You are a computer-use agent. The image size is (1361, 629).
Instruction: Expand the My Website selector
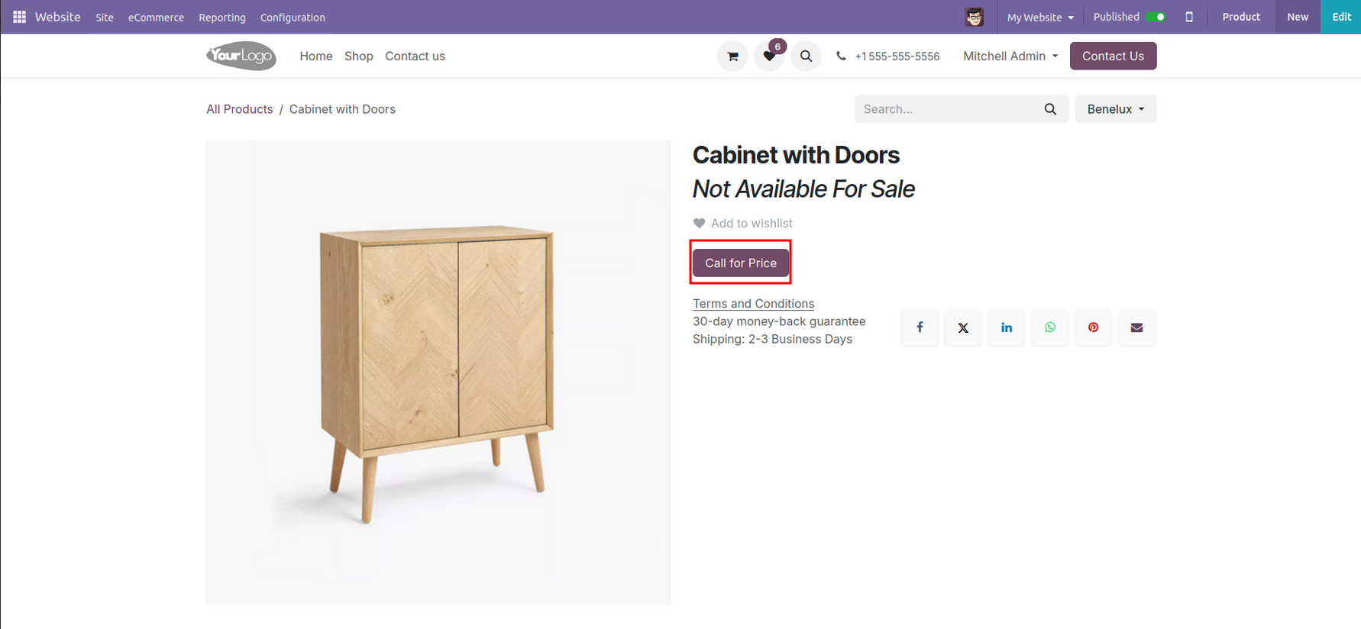coord(1039,18)
